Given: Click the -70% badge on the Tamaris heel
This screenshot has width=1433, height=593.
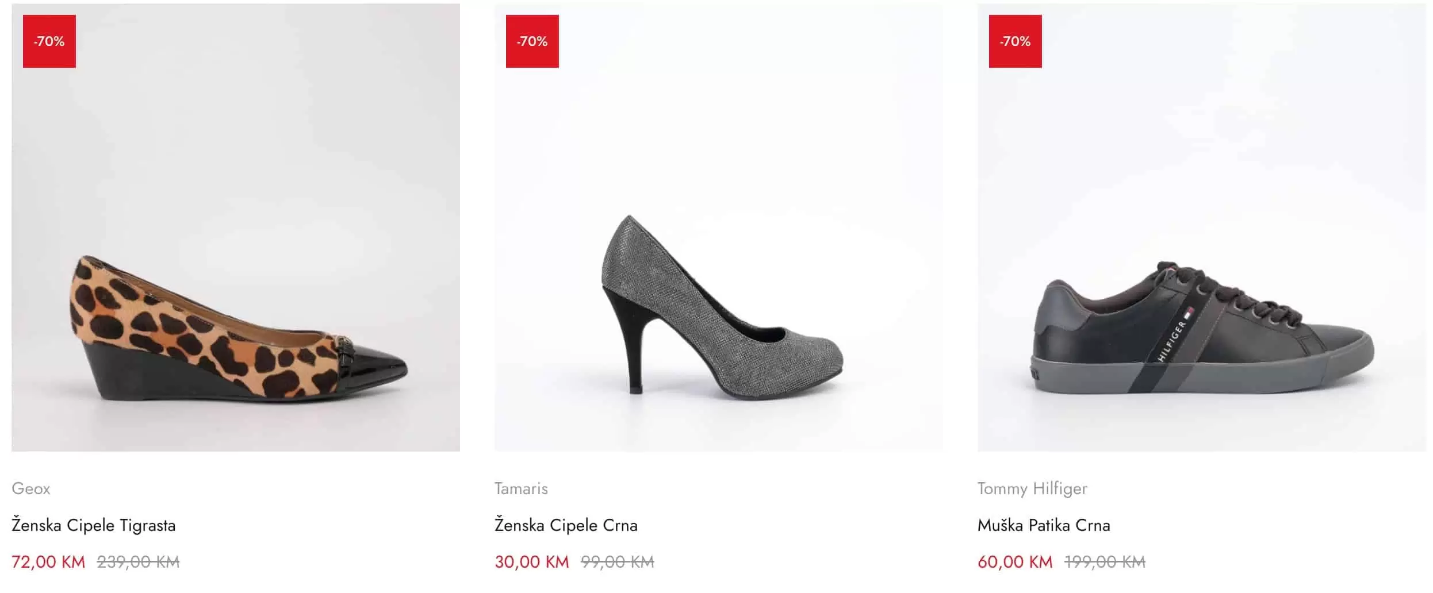Looking at the screenshot, I should (532, 41).
